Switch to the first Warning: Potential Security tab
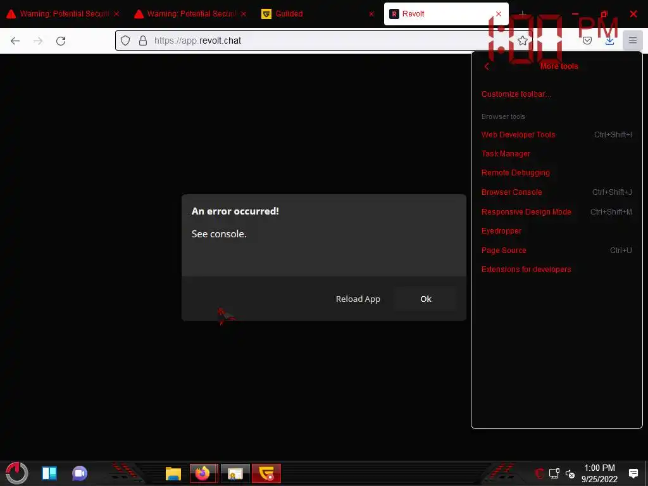 click(x=64, y=14)
